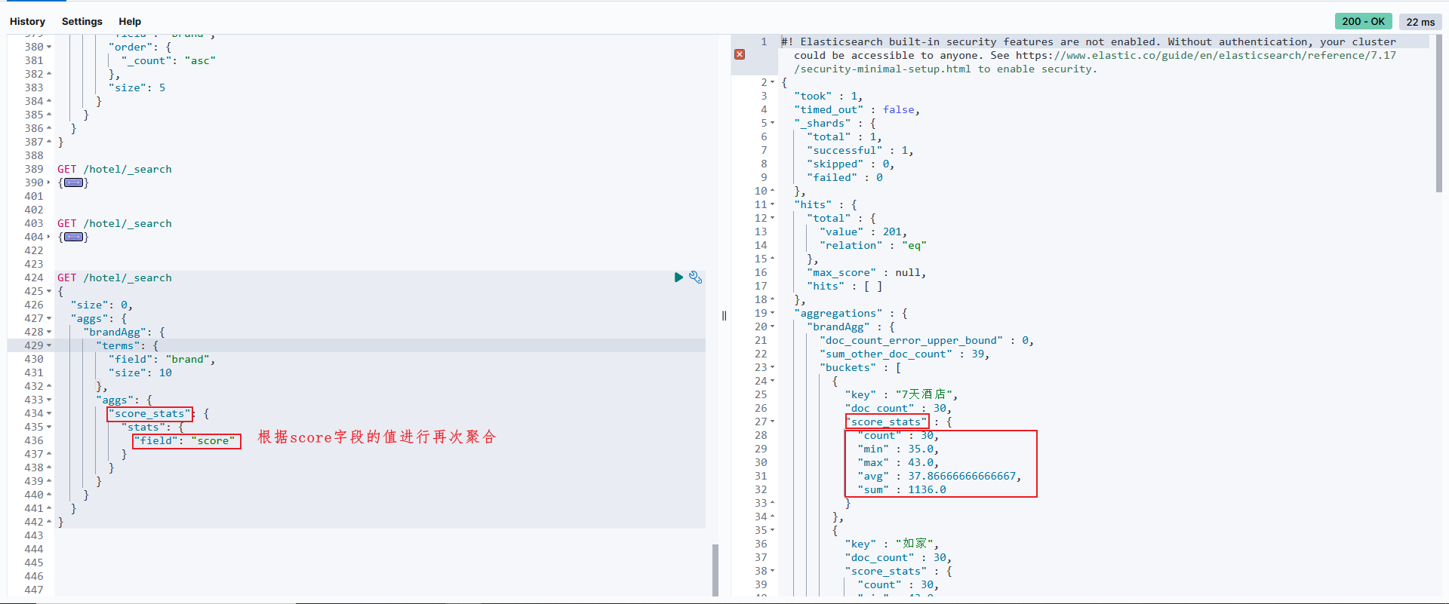Place cursor on "size": 0 in editor

coord(102,305)
